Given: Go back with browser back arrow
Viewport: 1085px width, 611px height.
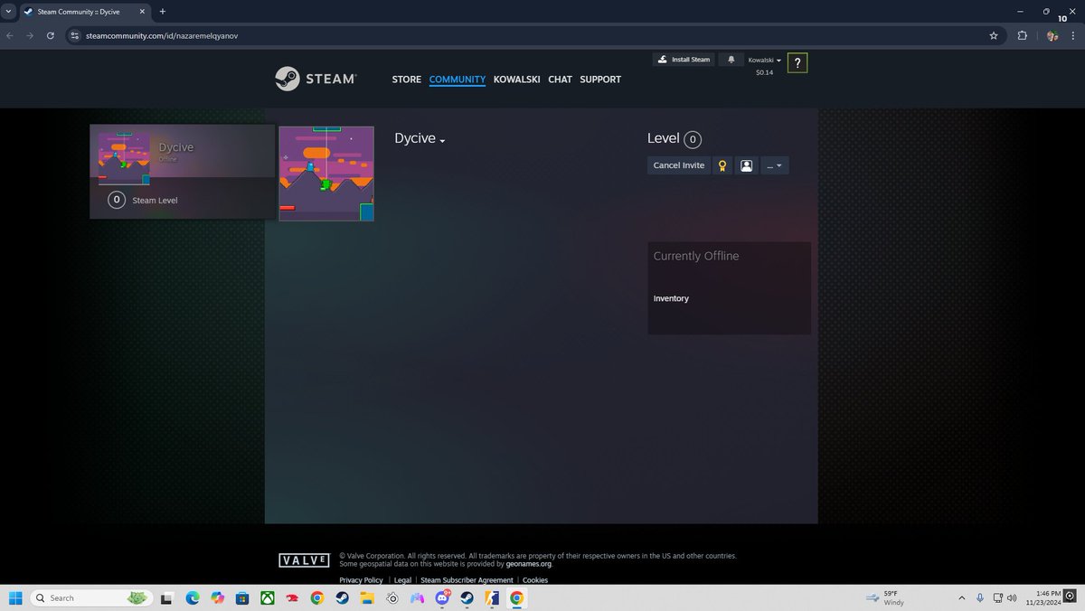Looking at the screenshot, I should click(x=10, y=35).
